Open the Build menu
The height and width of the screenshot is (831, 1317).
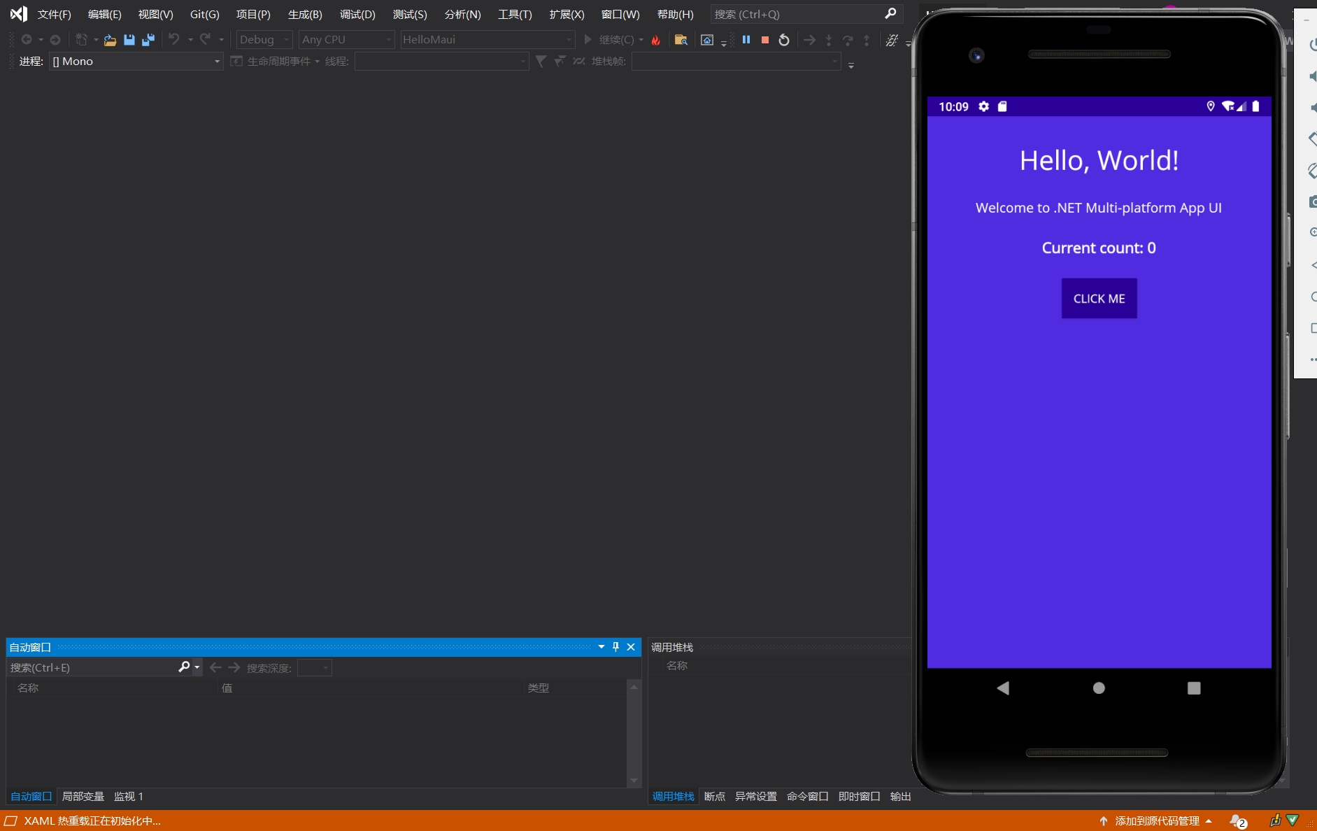tap(305, 15)
